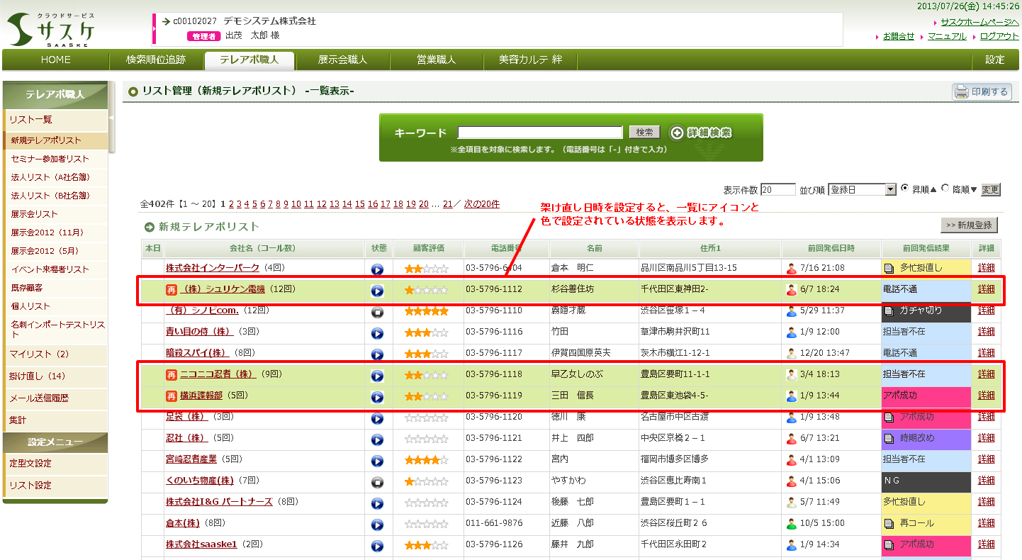1022x560 pixels.
Task: Click the user icon beside 7/16 21:08
Action: 792,269
